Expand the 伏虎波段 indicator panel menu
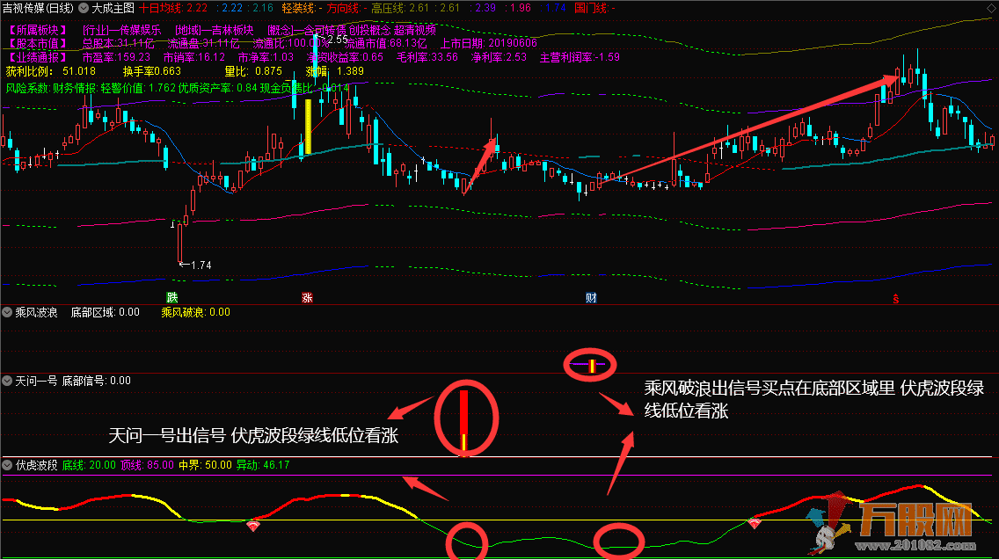Screen dimensions: 999x560 coord(7,465)
